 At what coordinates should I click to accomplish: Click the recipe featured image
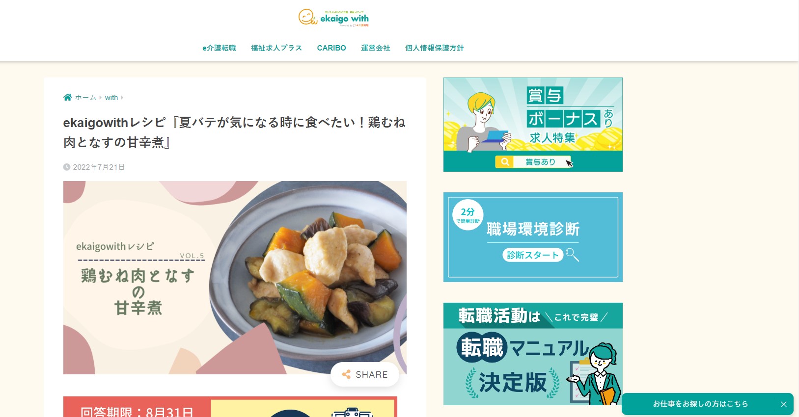[x=235, y=278]
